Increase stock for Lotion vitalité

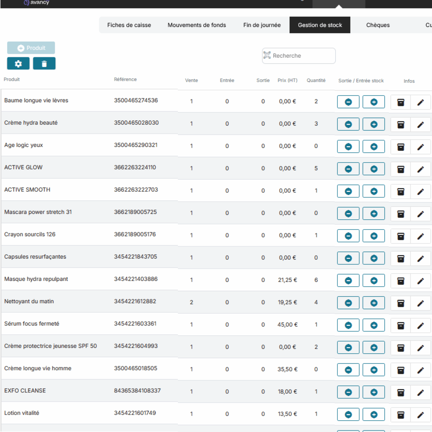pos(373,414)
